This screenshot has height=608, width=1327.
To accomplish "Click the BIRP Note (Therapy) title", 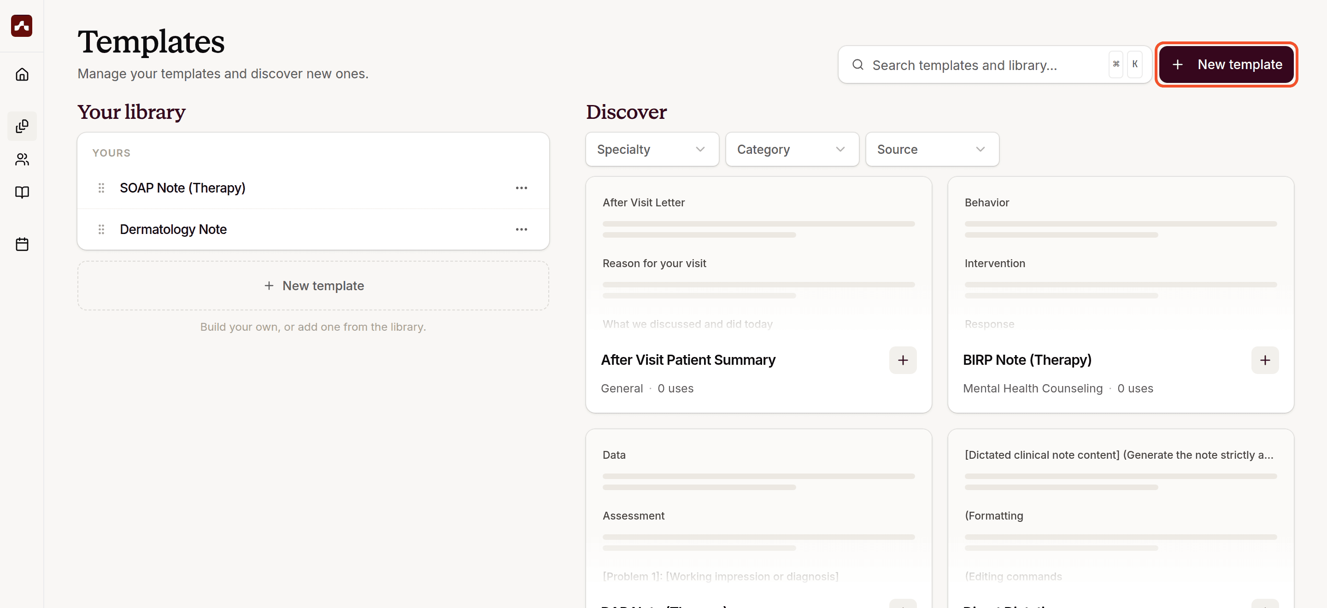I will [1027, 360].
